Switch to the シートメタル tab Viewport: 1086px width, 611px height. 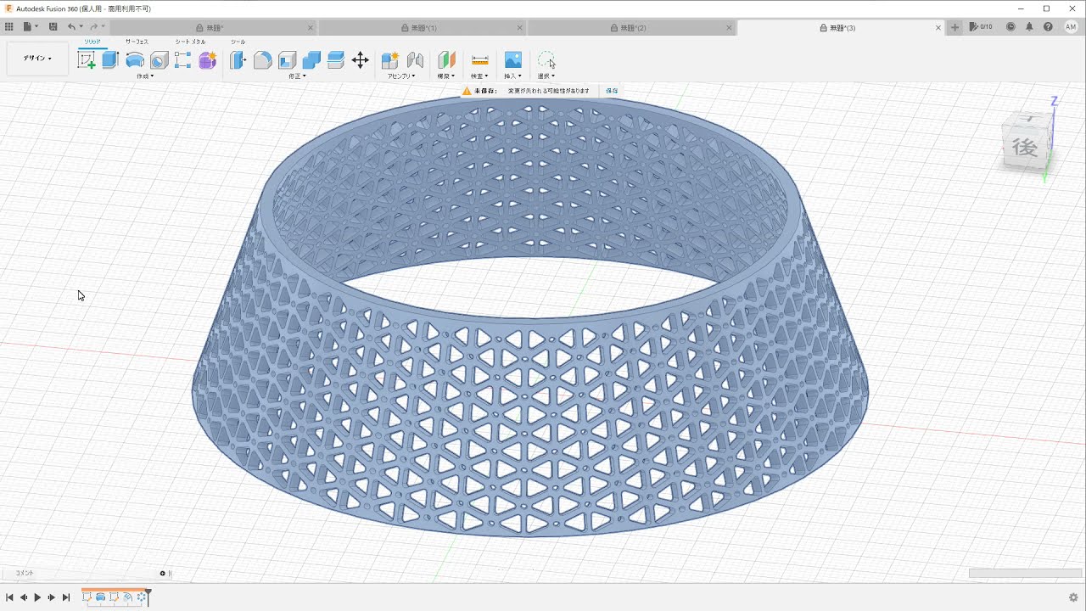(190, 42)
